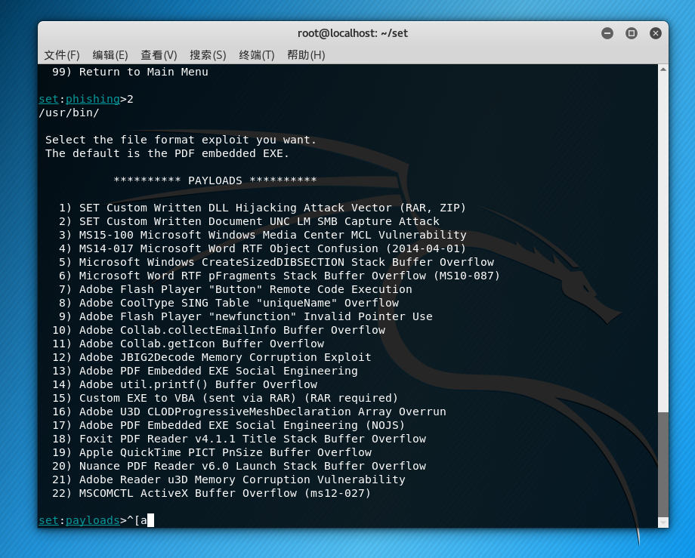The width and height of the screenshot is (695, 558).
Task: Click payload 11 Collab.getIcon Buffer Overflow
Action: (188, 344)
